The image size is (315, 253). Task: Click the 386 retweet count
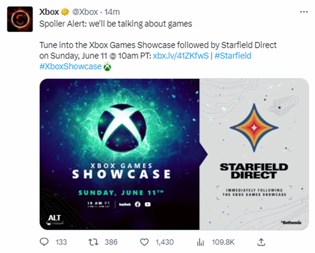point(110,242)
